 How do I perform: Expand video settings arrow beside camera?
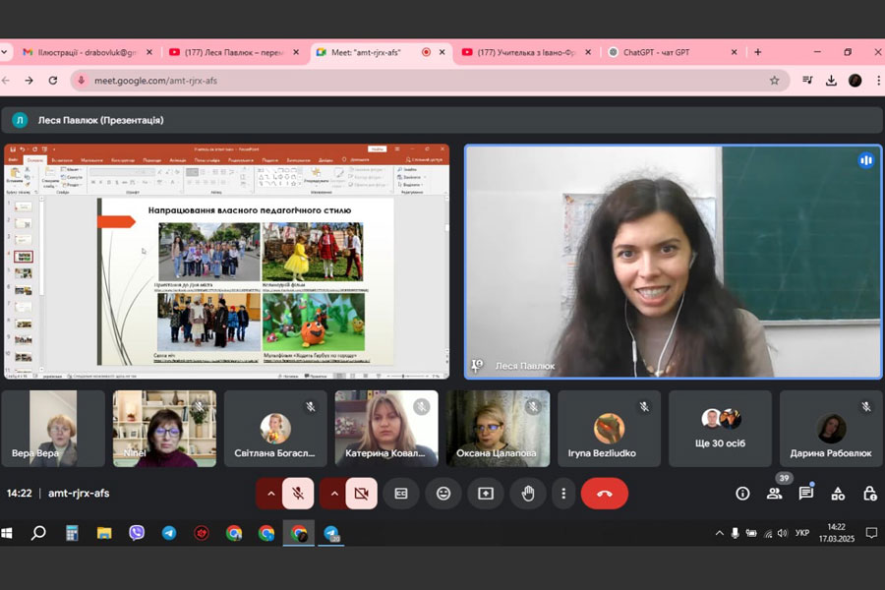tap(332, 494)
